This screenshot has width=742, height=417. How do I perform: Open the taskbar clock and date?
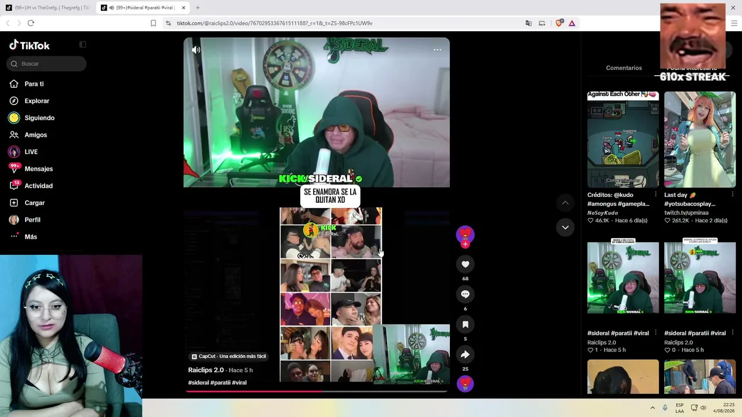(x=724, y=408)
